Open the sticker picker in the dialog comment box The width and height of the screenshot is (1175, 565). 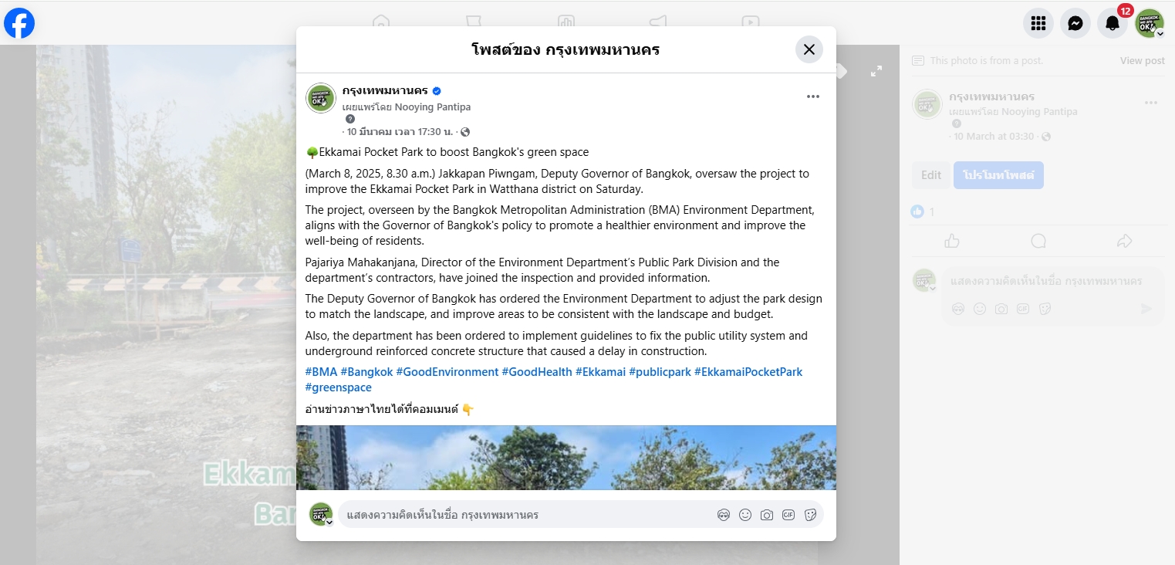810,515
